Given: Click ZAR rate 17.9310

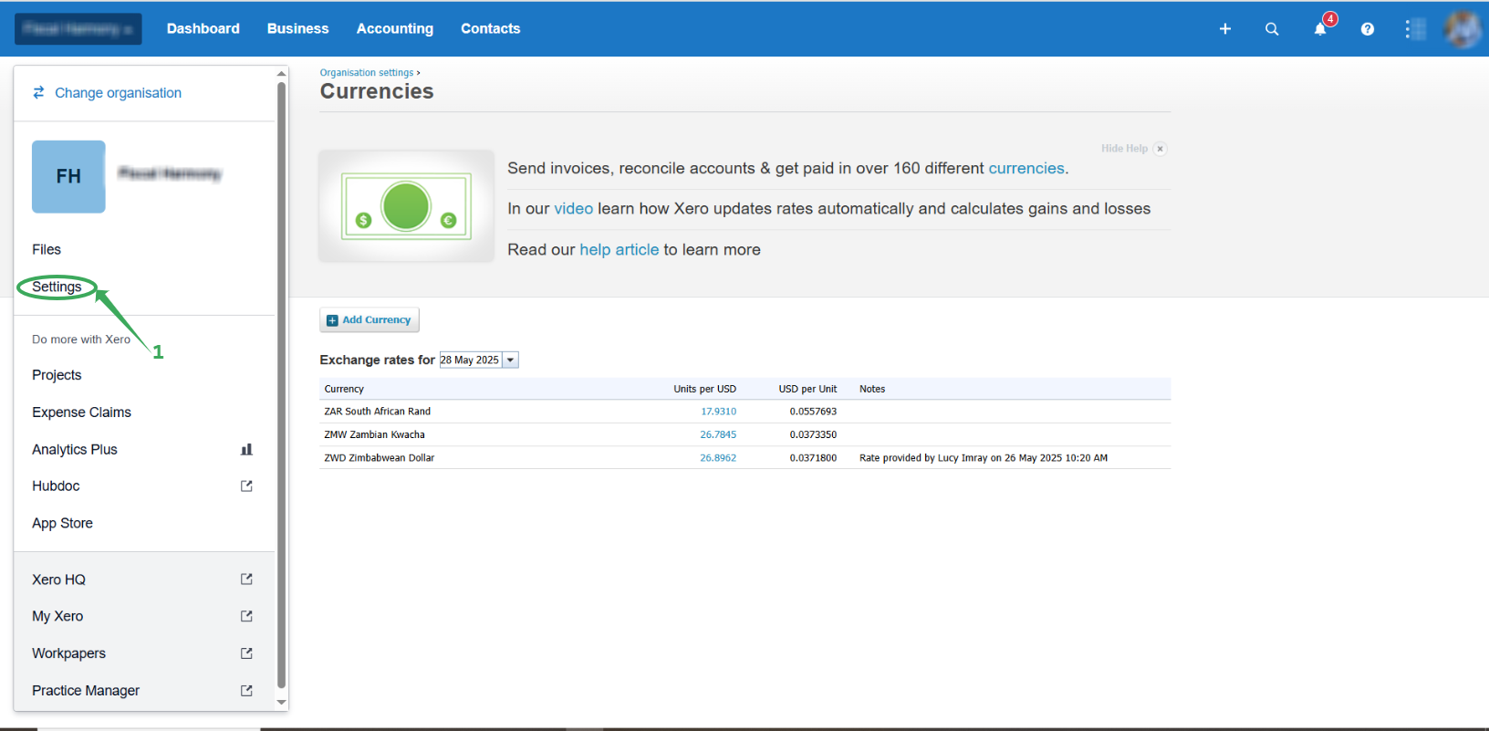Looking at the screenshot, I should [x=718, y=412].
